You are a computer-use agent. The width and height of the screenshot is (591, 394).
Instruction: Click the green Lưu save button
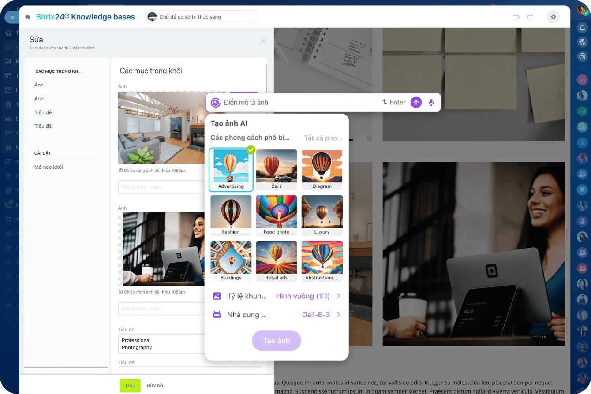130,386
